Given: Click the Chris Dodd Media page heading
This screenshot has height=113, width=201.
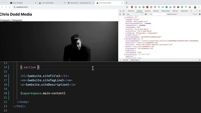Looking at the screenshot, I should click(x=16, y=14).
